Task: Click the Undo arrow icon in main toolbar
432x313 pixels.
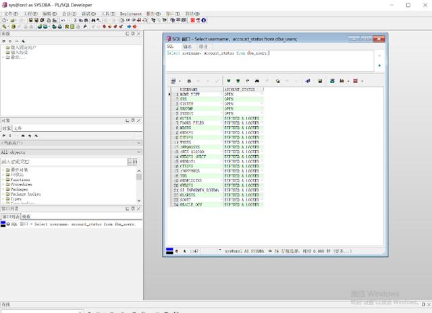Action: tap(63, 20)
